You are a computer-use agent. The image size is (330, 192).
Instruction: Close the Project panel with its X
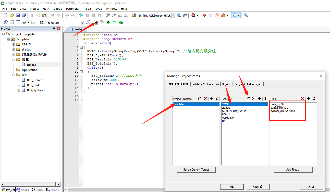pyautogui.click(x=59, y=29)
